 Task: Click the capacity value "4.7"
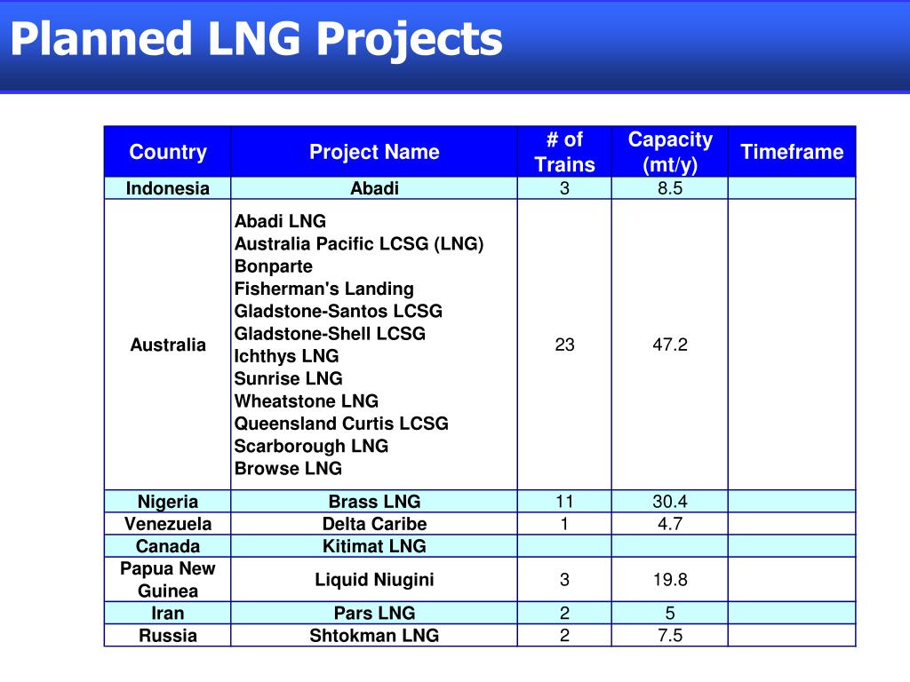tap(670, 524)
